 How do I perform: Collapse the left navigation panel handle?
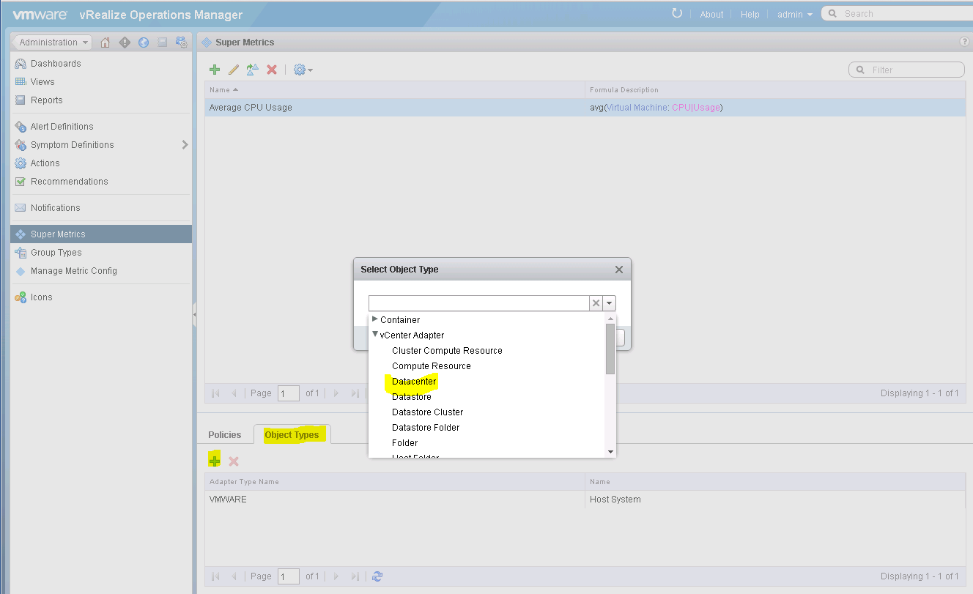tap(194, 315)
